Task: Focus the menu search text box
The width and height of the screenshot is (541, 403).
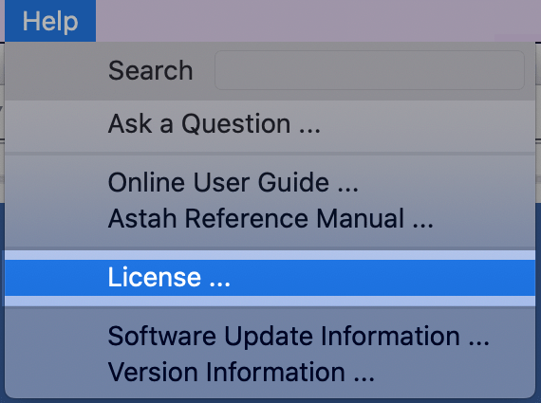Action: (369, 70)
